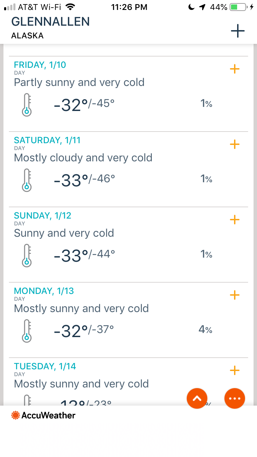Screen dimensions: 257x457
Task: Tap "Sunny and very cold" description
Action: click(64, 233)
